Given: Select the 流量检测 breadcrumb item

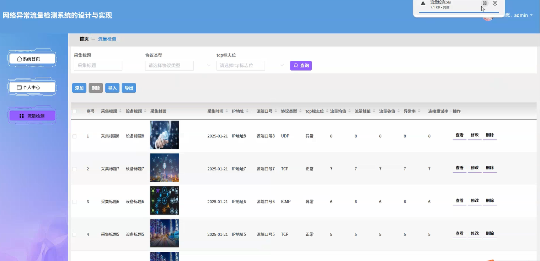Looking at the screenshot, I should click(107, 39).
